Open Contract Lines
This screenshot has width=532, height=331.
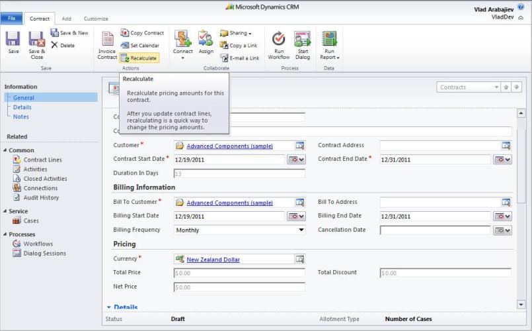pos(37,160)
